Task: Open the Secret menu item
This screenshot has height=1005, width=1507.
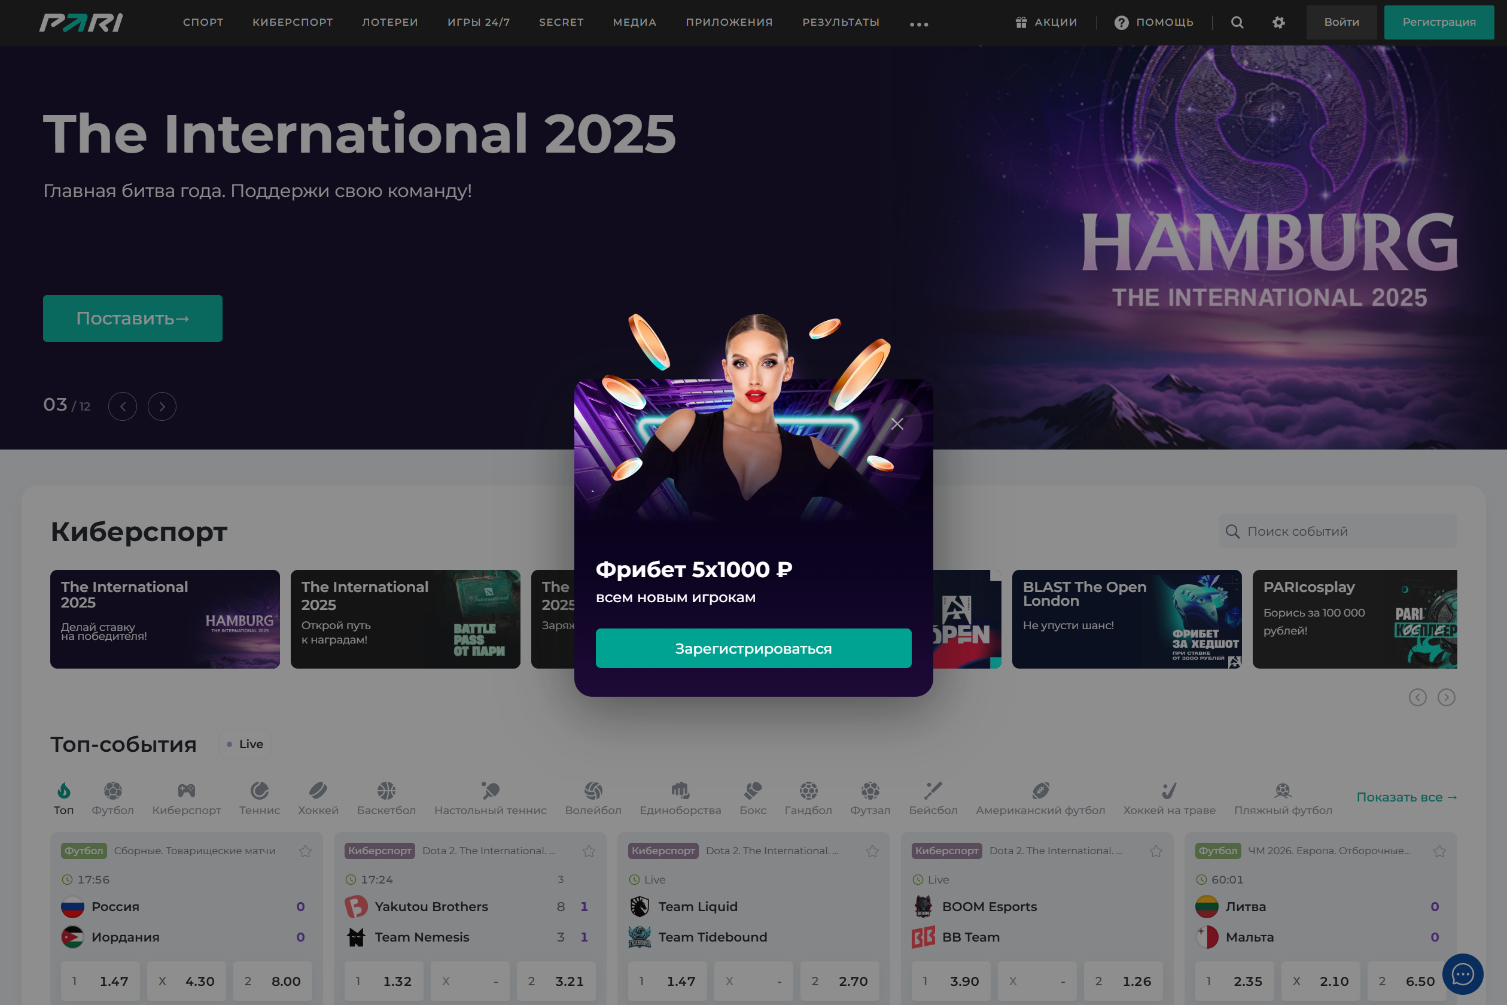Action: click(x=561, y=22)
